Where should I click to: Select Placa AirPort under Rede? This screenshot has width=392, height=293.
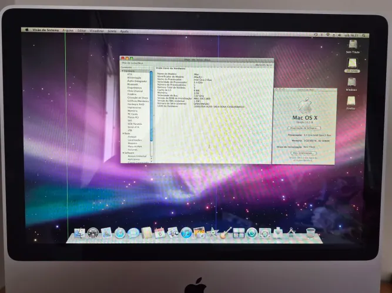pos(135,146)
